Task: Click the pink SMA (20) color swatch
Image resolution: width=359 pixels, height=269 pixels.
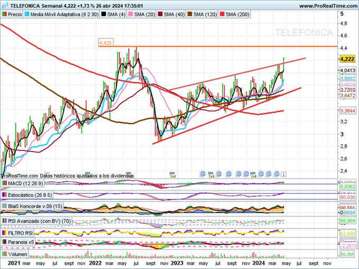Action: (130, 14)
